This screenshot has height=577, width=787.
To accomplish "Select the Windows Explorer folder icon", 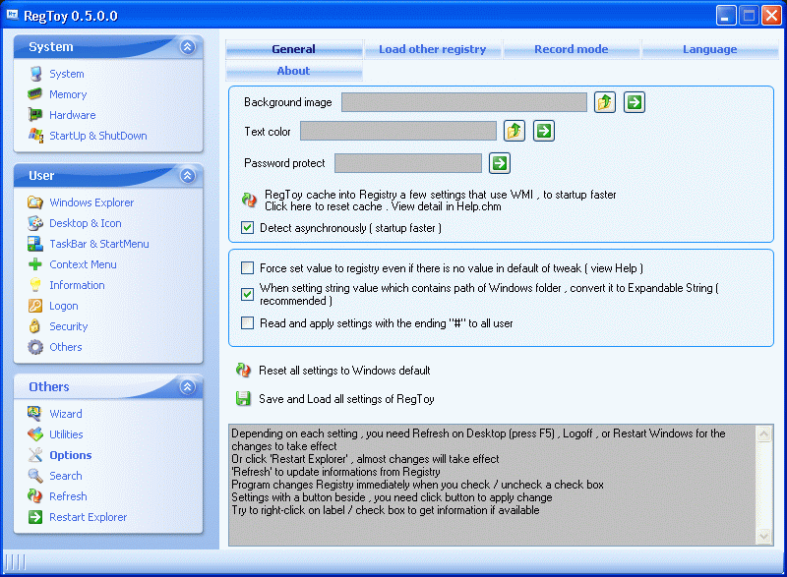I will pos(35,202).
